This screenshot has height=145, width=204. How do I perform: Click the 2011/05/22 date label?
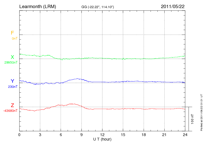tap(173, 6)
